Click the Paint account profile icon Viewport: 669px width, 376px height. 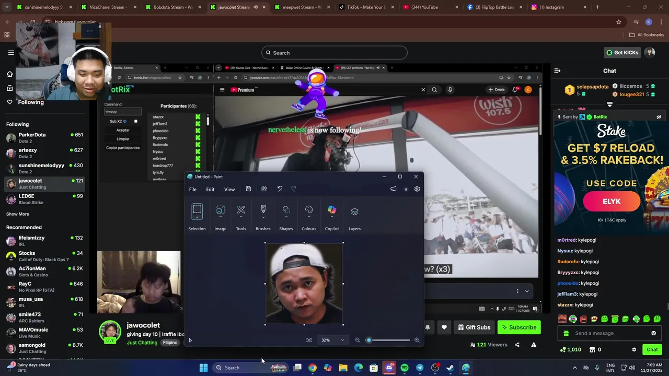[406, 189]
